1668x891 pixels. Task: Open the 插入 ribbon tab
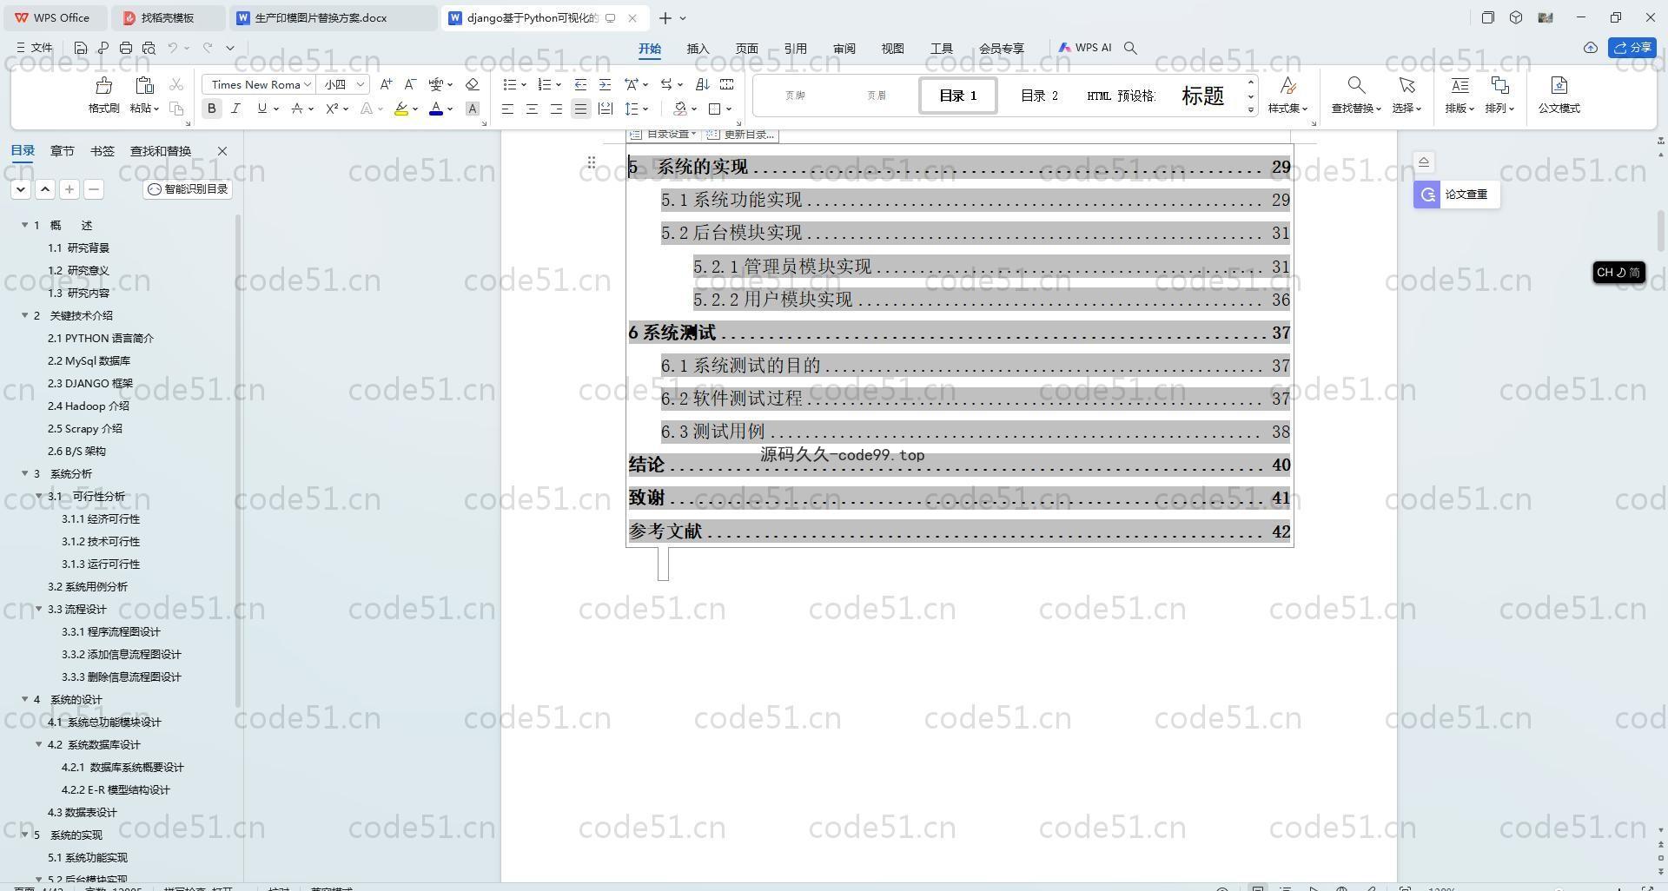click(698, 49)
